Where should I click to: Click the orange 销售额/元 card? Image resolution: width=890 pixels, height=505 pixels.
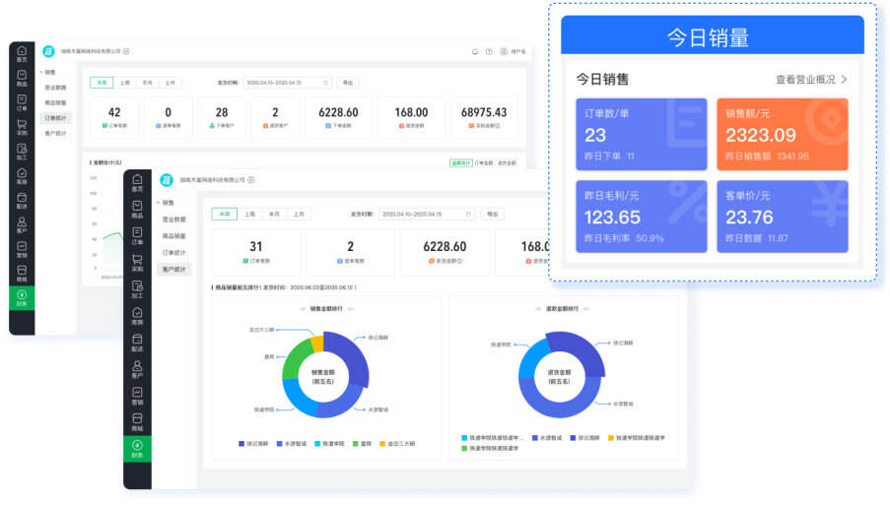(782, 134)
